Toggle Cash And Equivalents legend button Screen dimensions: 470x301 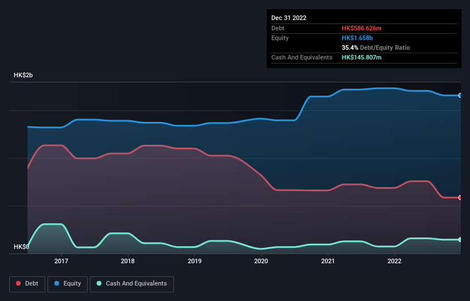pyautogui.click(x=132, y=284)
